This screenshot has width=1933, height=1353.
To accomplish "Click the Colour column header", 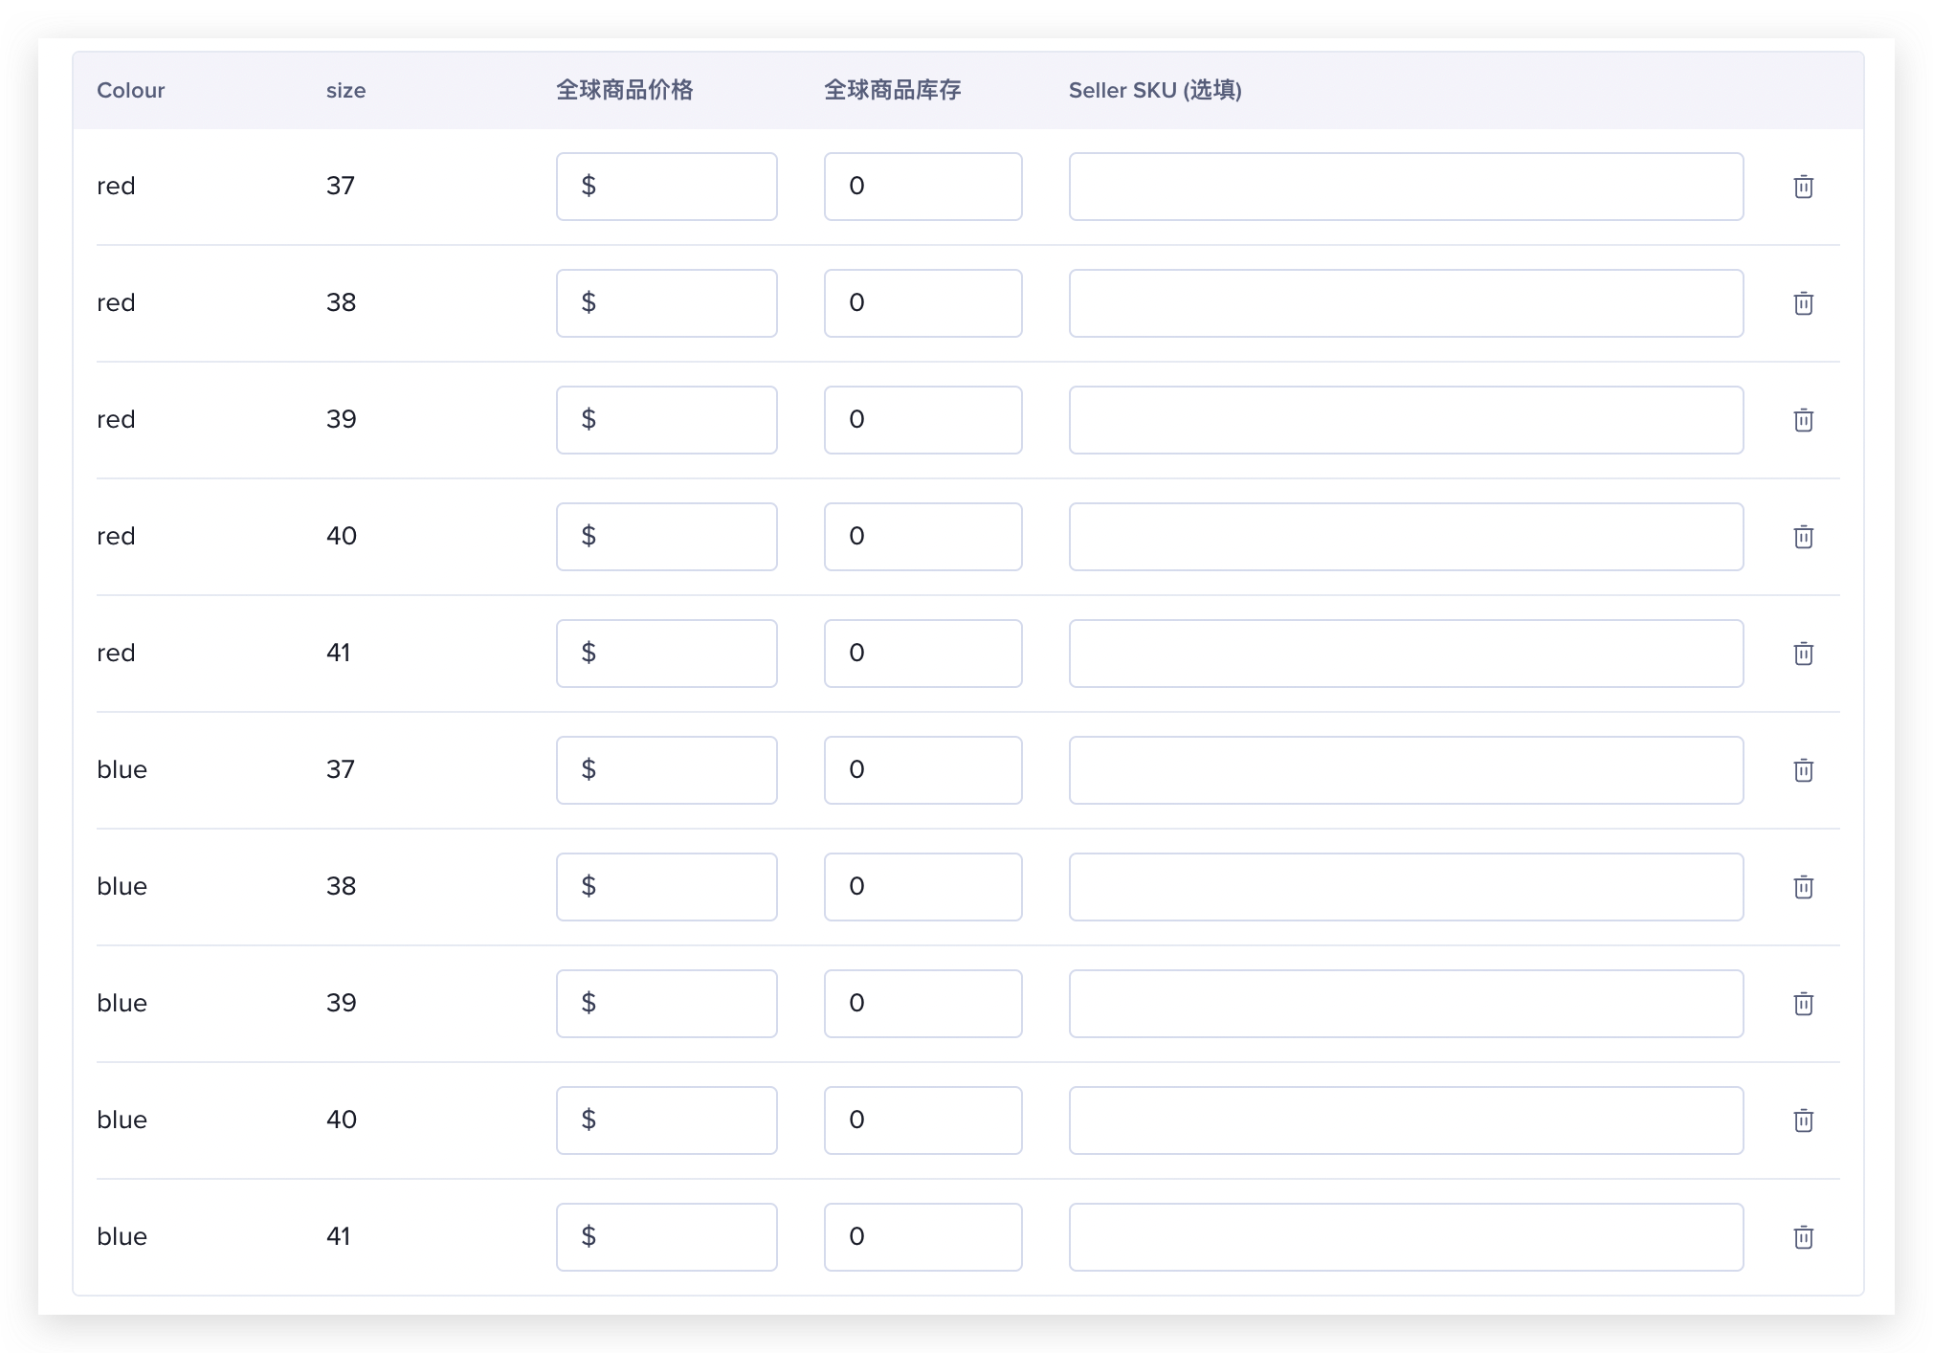I will coord(130,90).
